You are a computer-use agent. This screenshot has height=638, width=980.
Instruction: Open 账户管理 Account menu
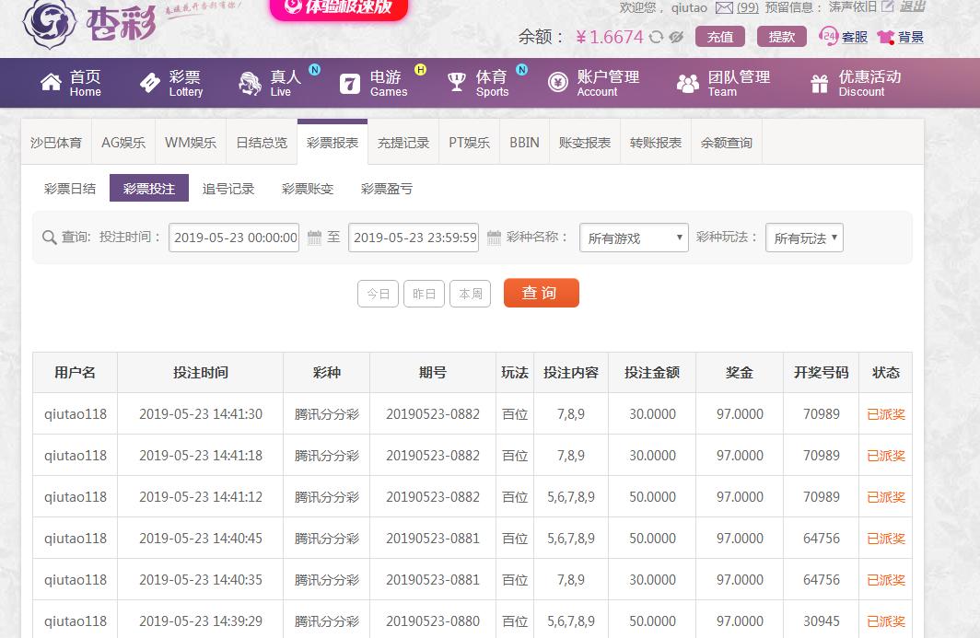[x=594, y=83]
